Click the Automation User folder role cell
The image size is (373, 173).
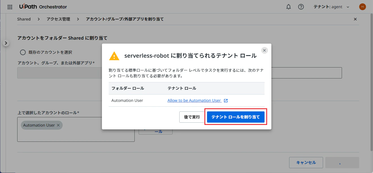pos(127,100)
